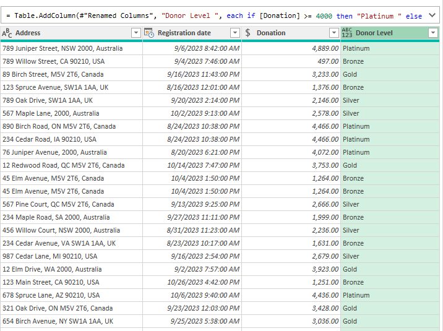Select cell 234 Maple Road, SA 2000, Australia
Image resolution: width=443 pixels, height=331 pixels.
(72, 217)
